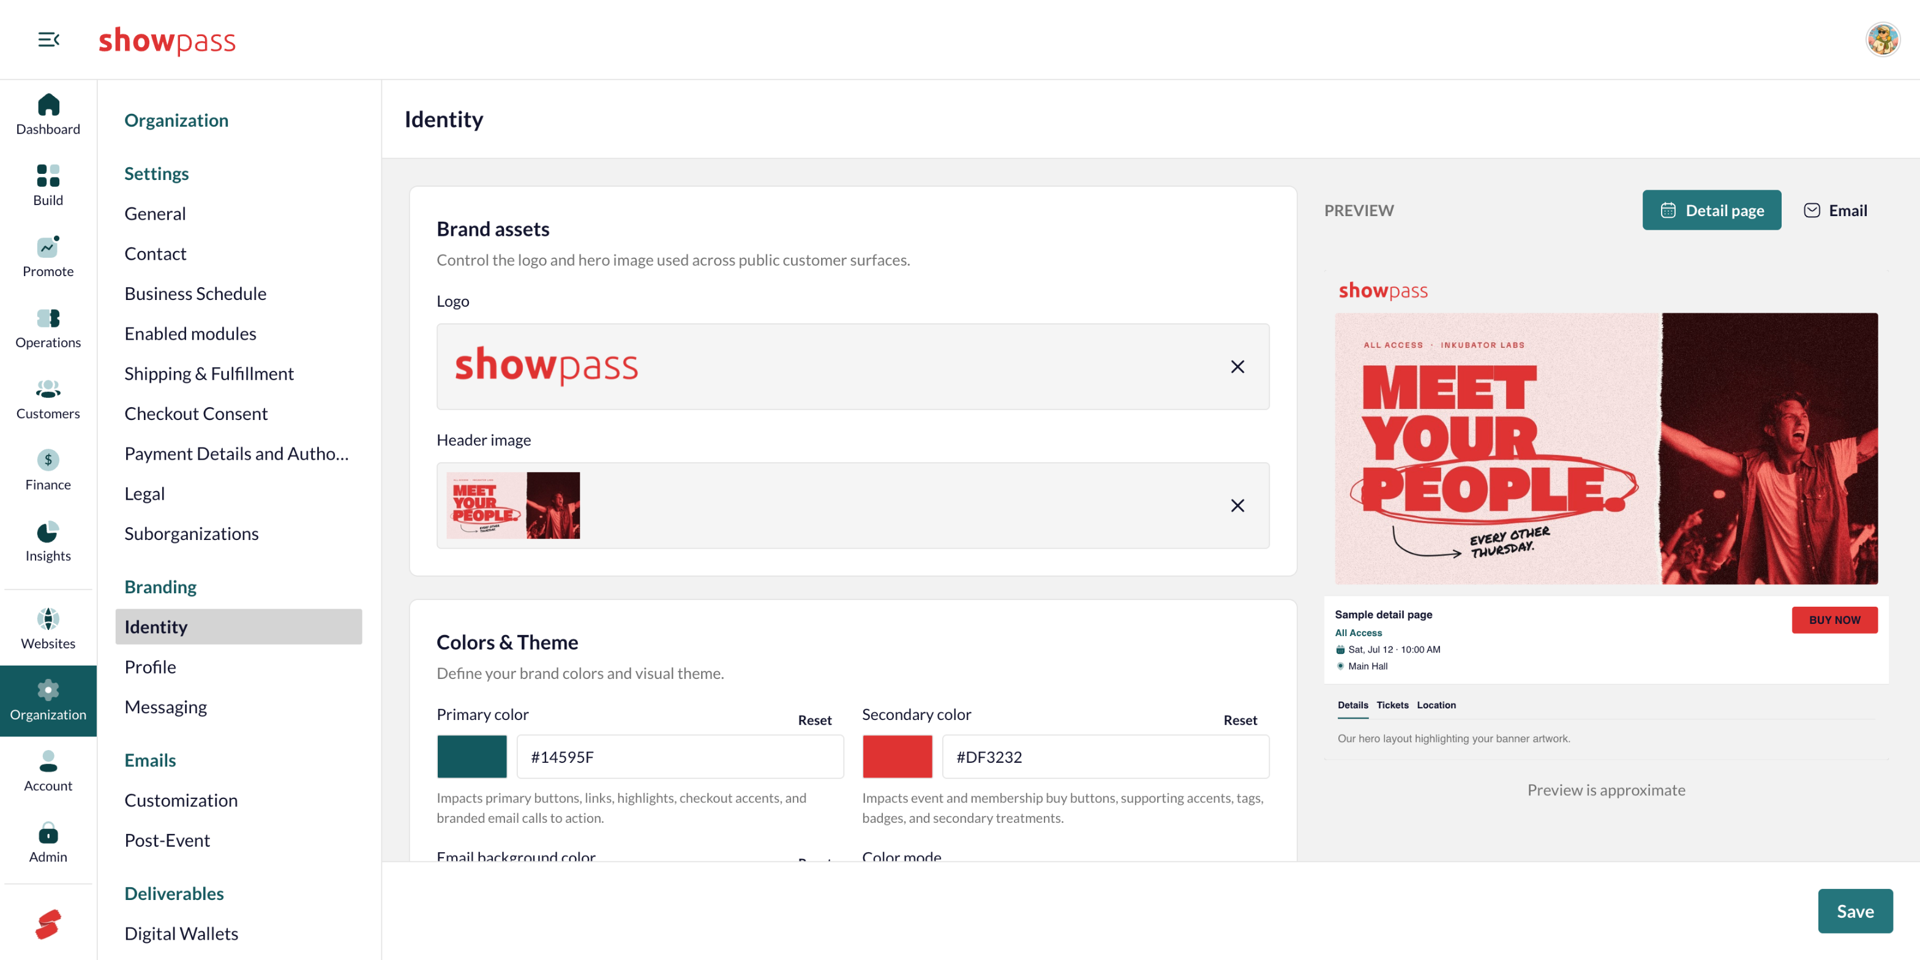
Task: Click the red Showpass S icon at sidebar bottom
Action: click(x=48, y=923)
